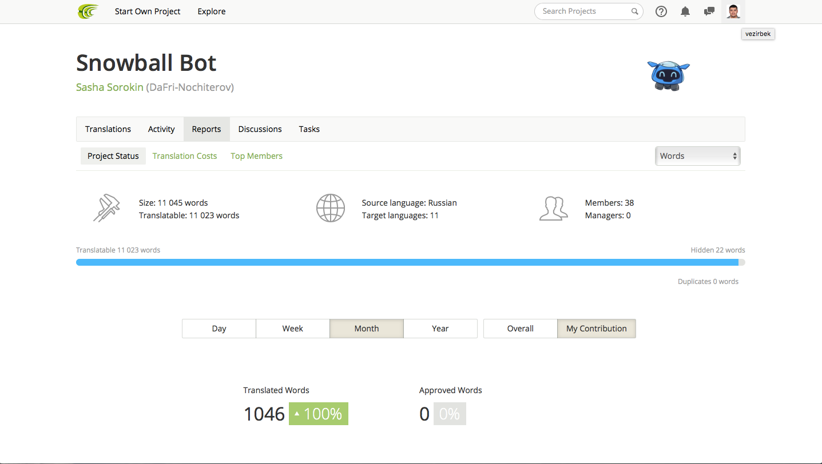
Task: Click the Approved Words label
Action: pos(451,390)
